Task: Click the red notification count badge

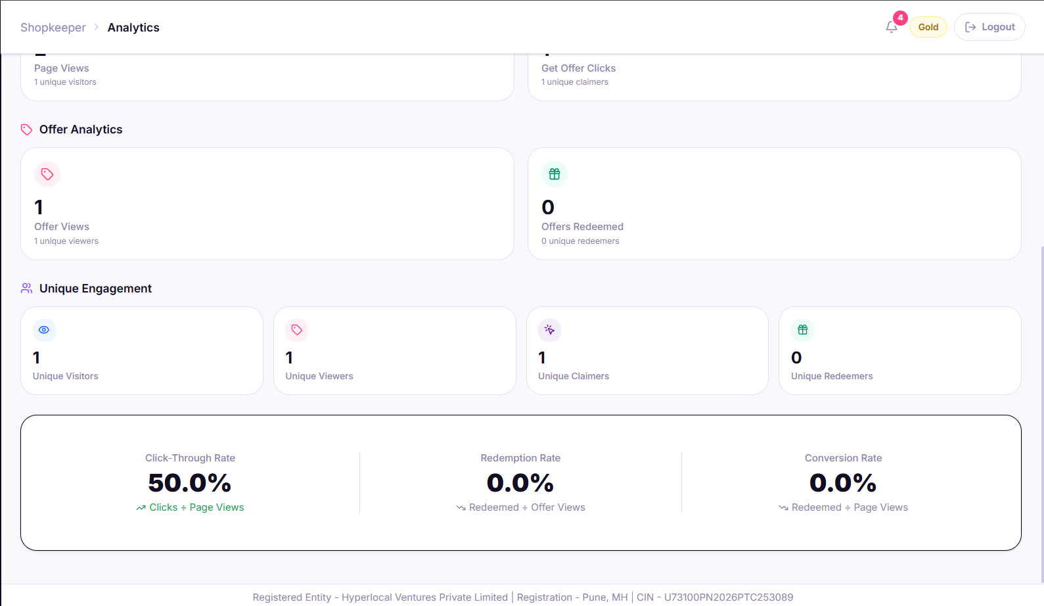Action: 900,18
